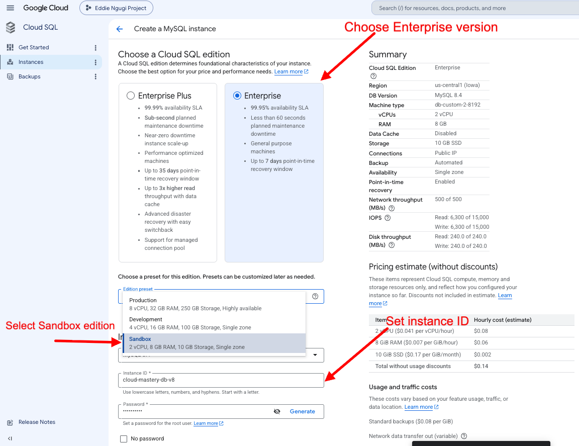The width and height of the screenshot is (579, 446).
Task: Open more options for Instances
Action: [x=95, y=62]
